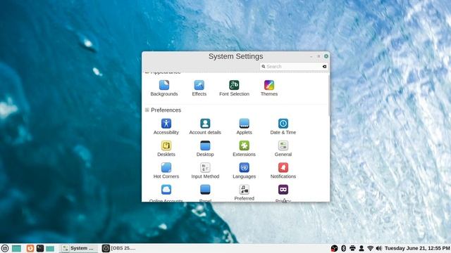
Task: Open the Wi-Fi network applet
Action: 370,248
